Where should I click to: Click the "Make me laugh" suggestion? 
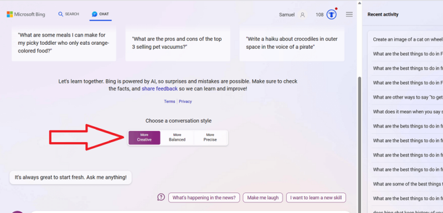262,198
